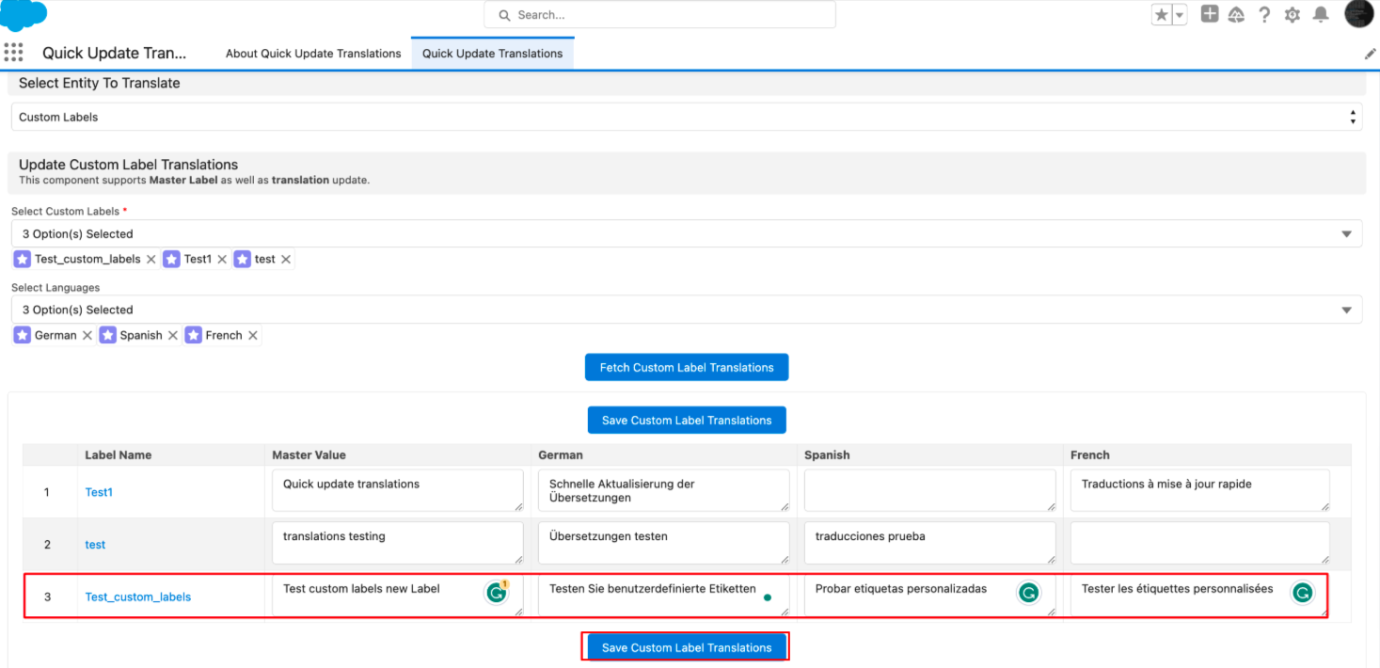
Task: Click the star icon on Test1 pill
Action: coord(171,259)
